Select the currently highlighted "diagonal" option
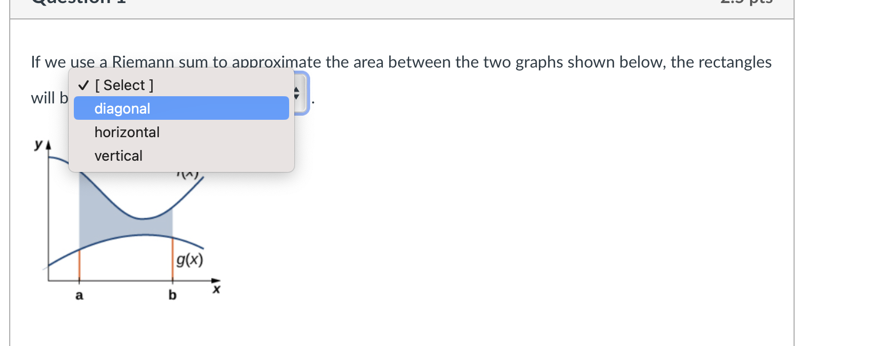This screenshot has height=346, width=892. [x=121, y=109]
